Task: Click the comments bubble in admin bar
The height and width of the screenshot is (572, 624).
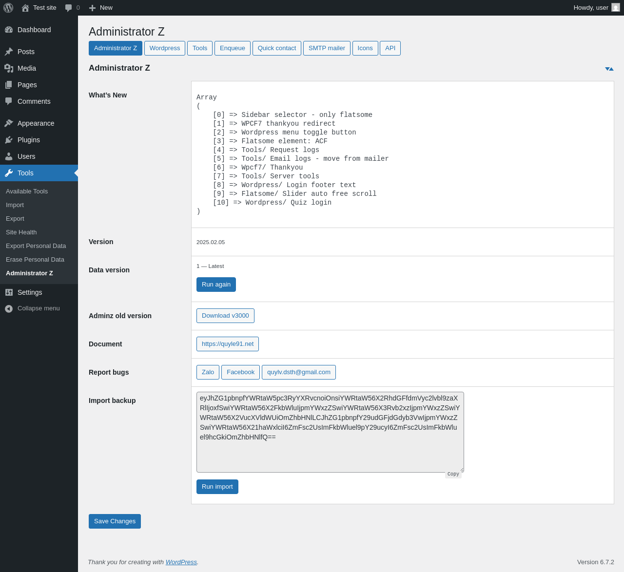Action: tap(72, 8)
